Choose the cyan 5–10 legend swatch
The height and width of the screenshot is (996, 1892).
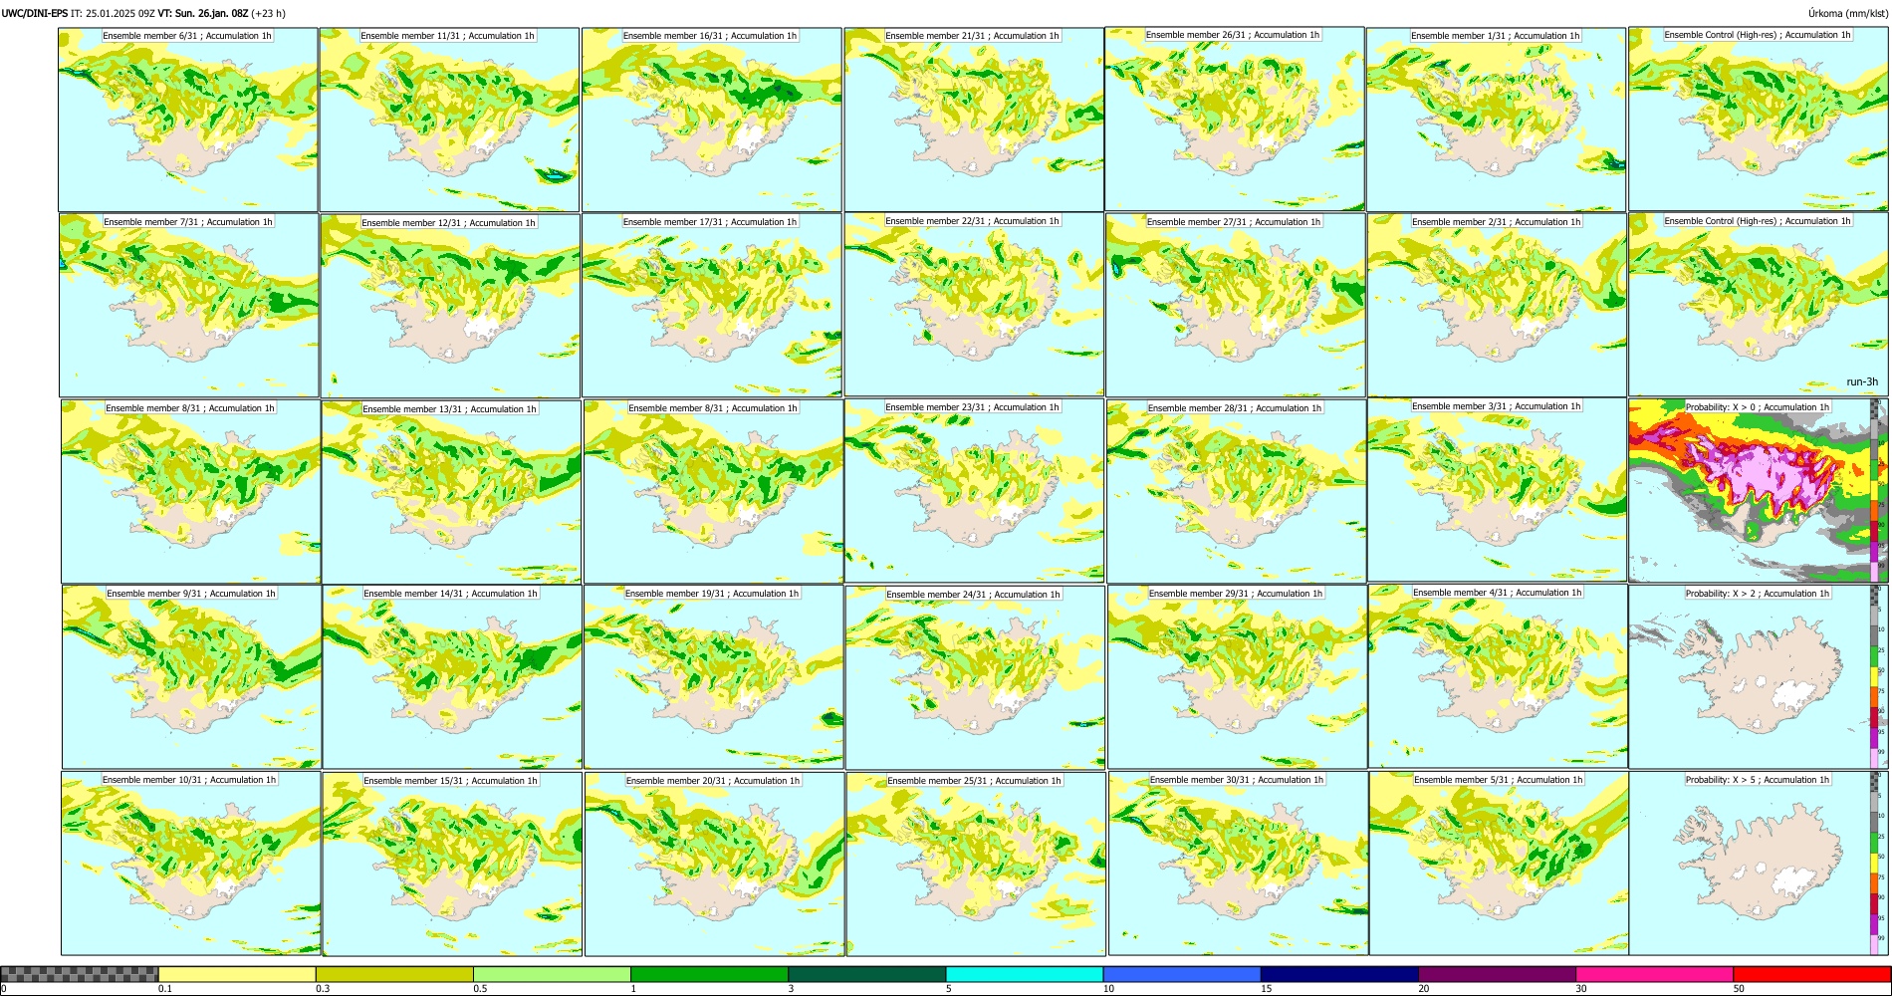(x=1025, y=974)
